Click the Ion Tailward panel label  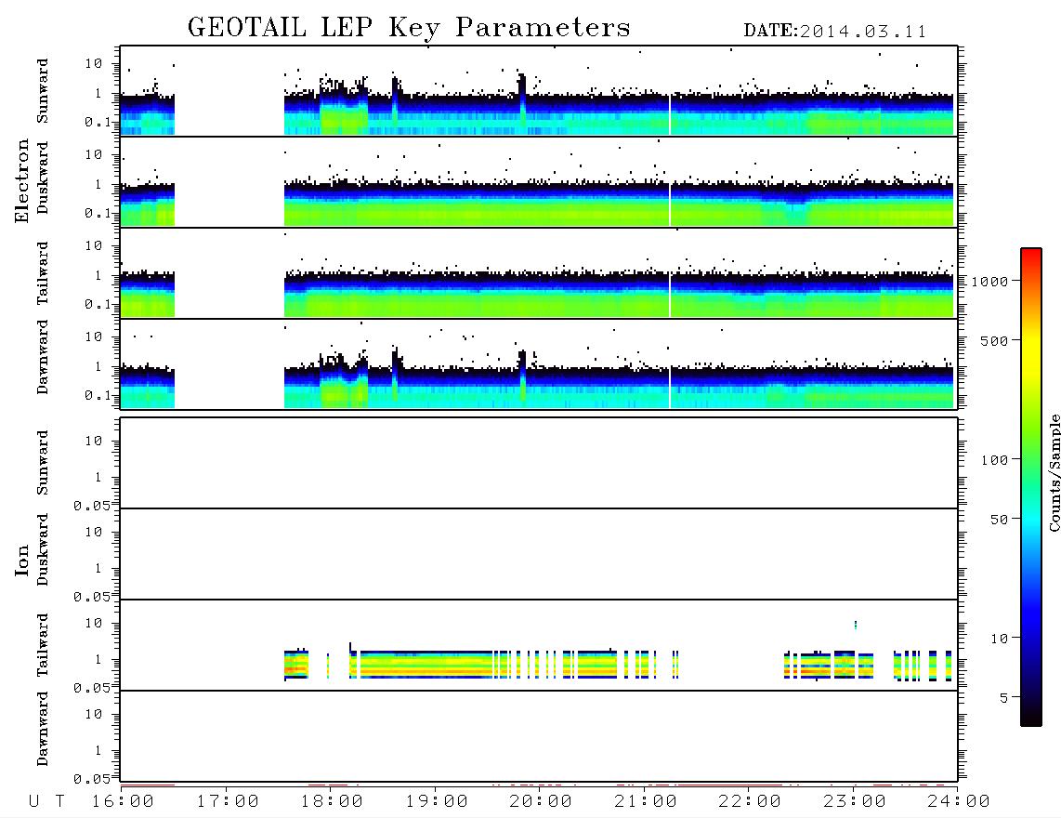[42, 645]
